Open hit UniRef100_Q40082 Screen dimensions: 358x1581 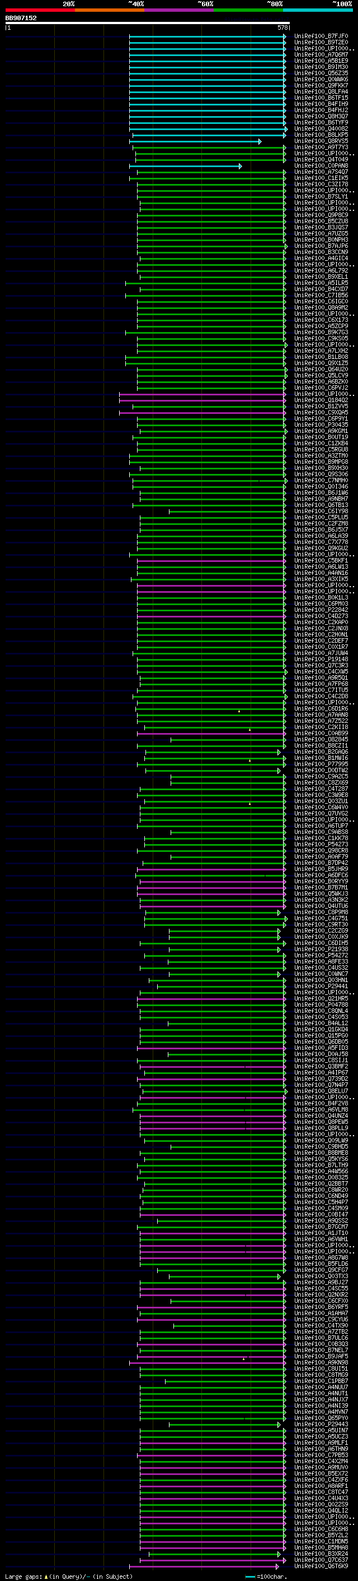pyautogui.click(x=321, y=129)
